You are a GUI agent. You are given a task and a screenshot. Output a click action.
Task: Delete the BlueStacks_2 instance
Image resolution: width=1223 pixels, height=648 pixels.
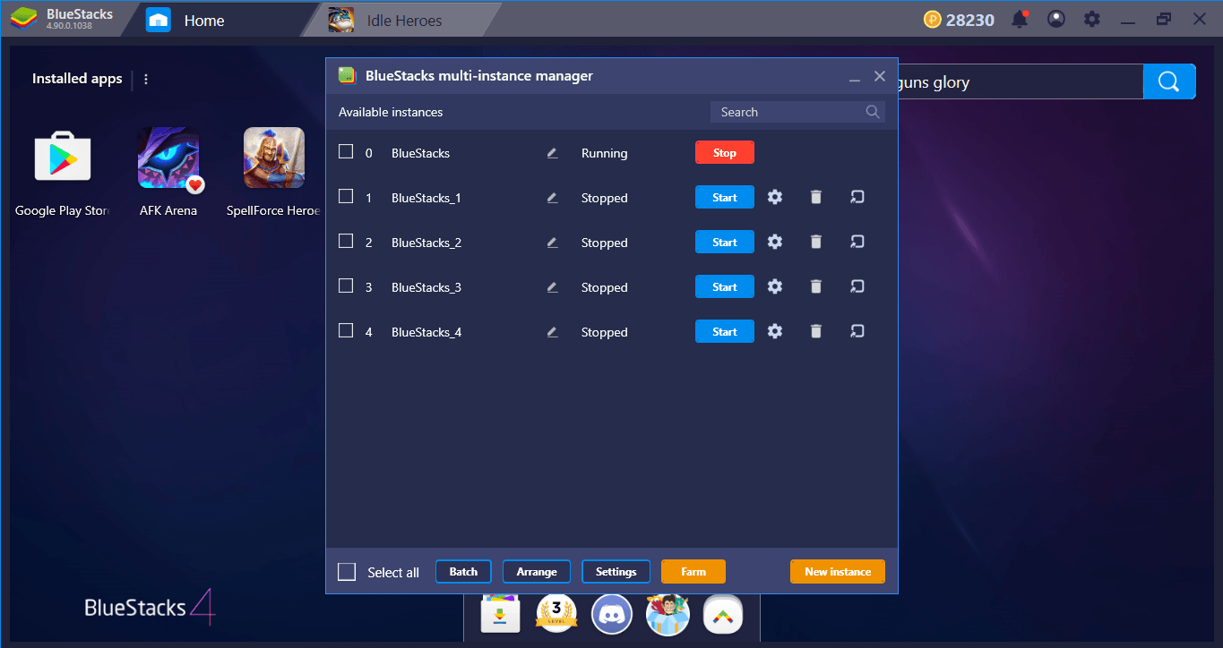pos(815,242)
